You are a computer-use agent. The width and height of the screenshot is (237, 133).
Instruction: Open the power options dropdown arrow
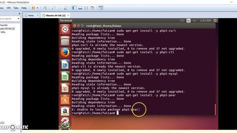37,8
